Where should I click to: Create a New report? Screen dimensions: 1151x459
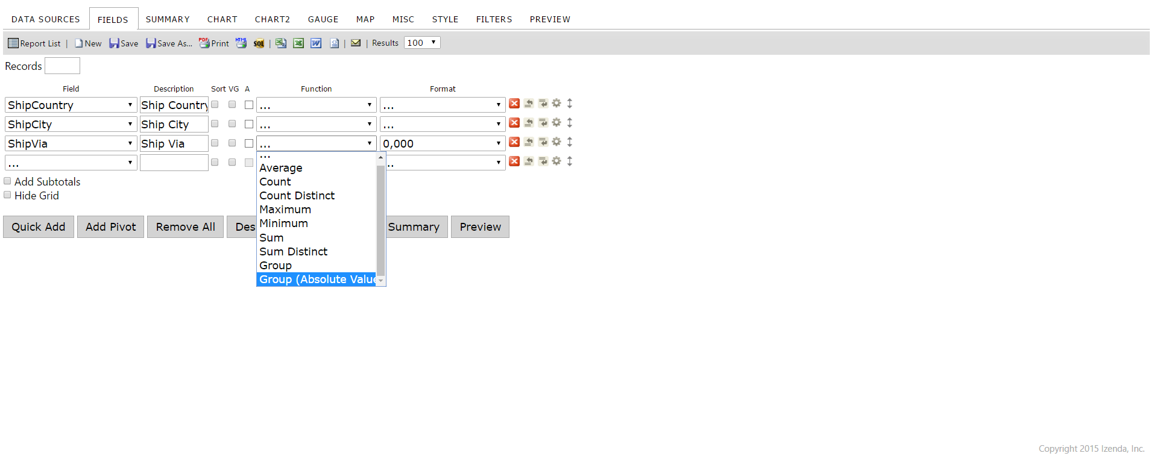click(x=88, y=43)
